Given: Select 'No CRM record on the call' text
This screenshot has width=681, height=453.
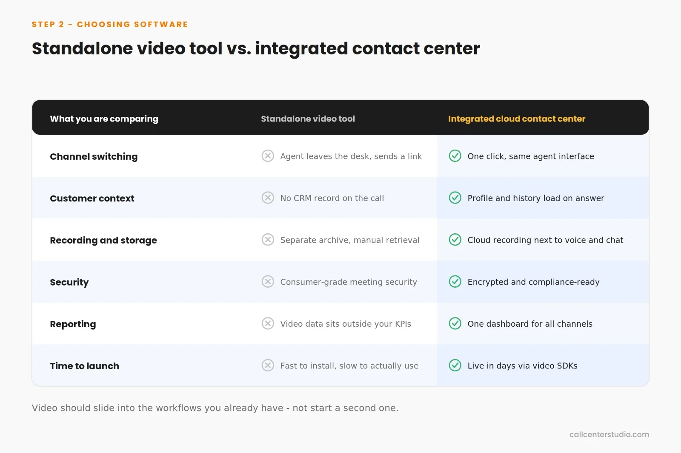Looking at the screenshot, I should (332, 198).
